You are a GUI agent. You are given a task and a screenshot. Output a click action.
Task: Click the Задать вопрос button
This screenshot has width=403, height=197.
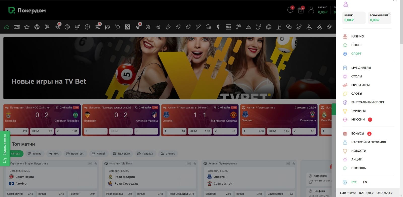pyautogui.click(x=5, y=148)
